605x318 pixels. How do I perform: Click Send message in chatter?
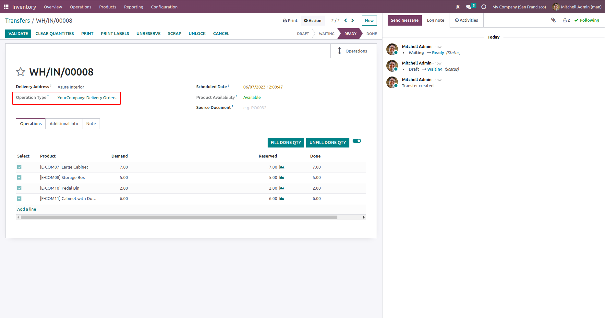(405, 20)
